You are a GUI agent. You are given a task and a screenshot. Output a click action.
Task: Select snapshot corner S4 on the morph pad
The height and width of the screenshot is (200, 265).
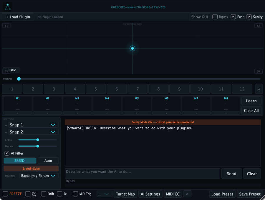coord(258,71)
